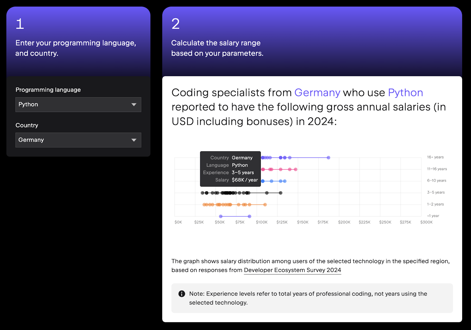
Task: Click the $100K axis label
Action: tap(262, 222)
